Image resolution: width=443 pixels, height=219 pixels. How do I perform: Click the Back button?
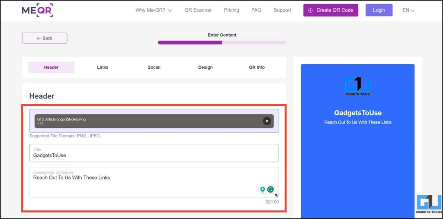point(45,38)
